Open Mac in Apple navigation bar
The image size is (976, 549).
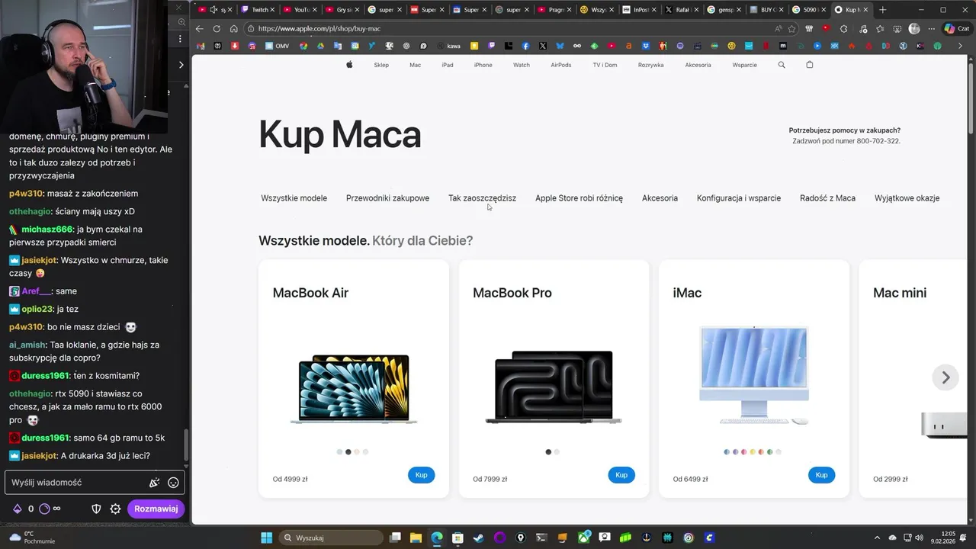coord(415,65)
